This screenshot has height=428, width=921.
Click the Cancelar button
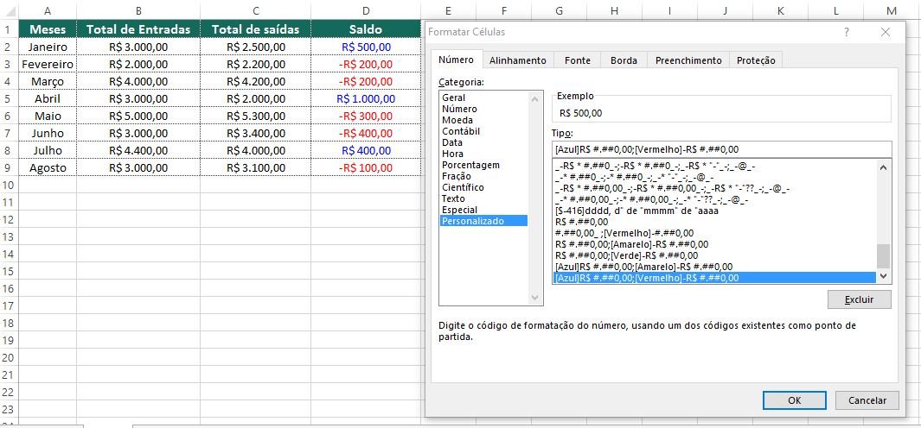tap(867, 400)
